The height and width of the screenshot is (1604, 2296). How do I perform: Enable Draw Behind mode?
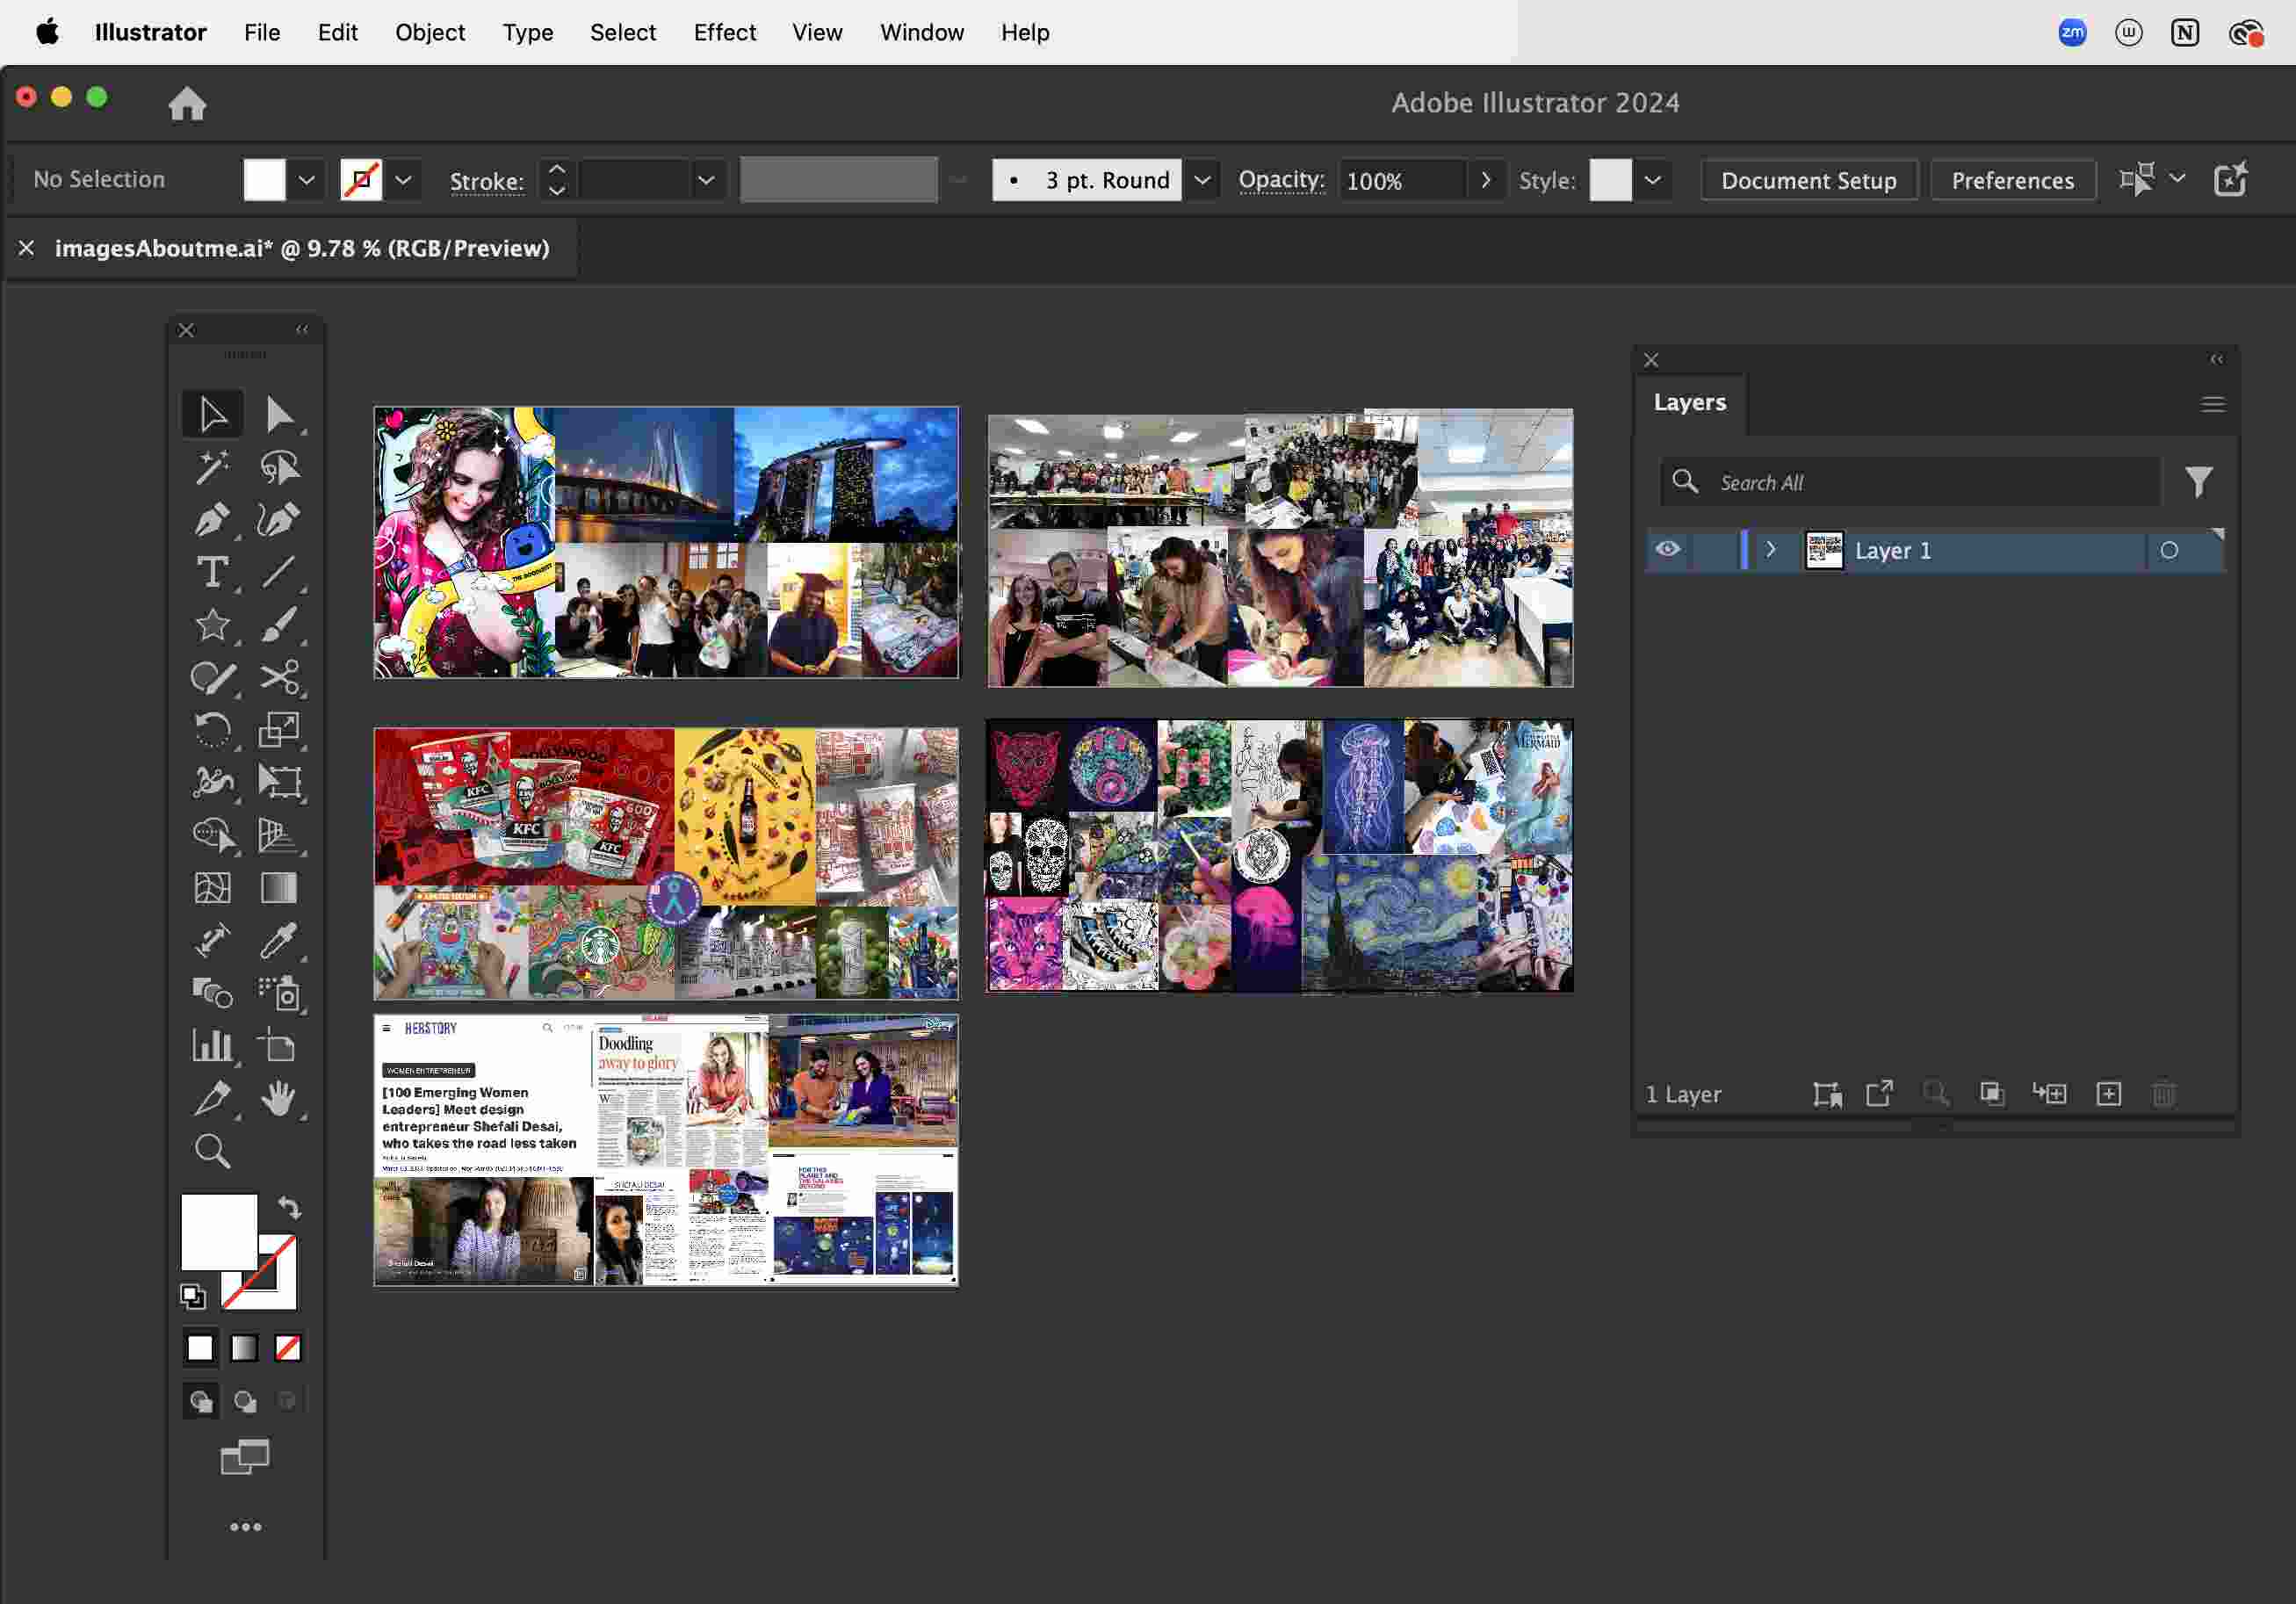244,1402
